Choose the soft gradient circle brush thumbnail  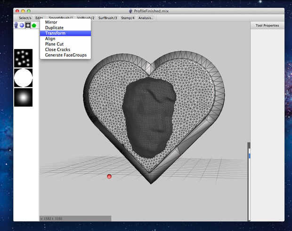click(x=23, y=97)
